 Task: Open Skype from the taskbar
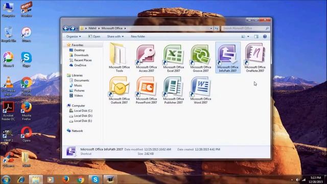pos(95,179)
